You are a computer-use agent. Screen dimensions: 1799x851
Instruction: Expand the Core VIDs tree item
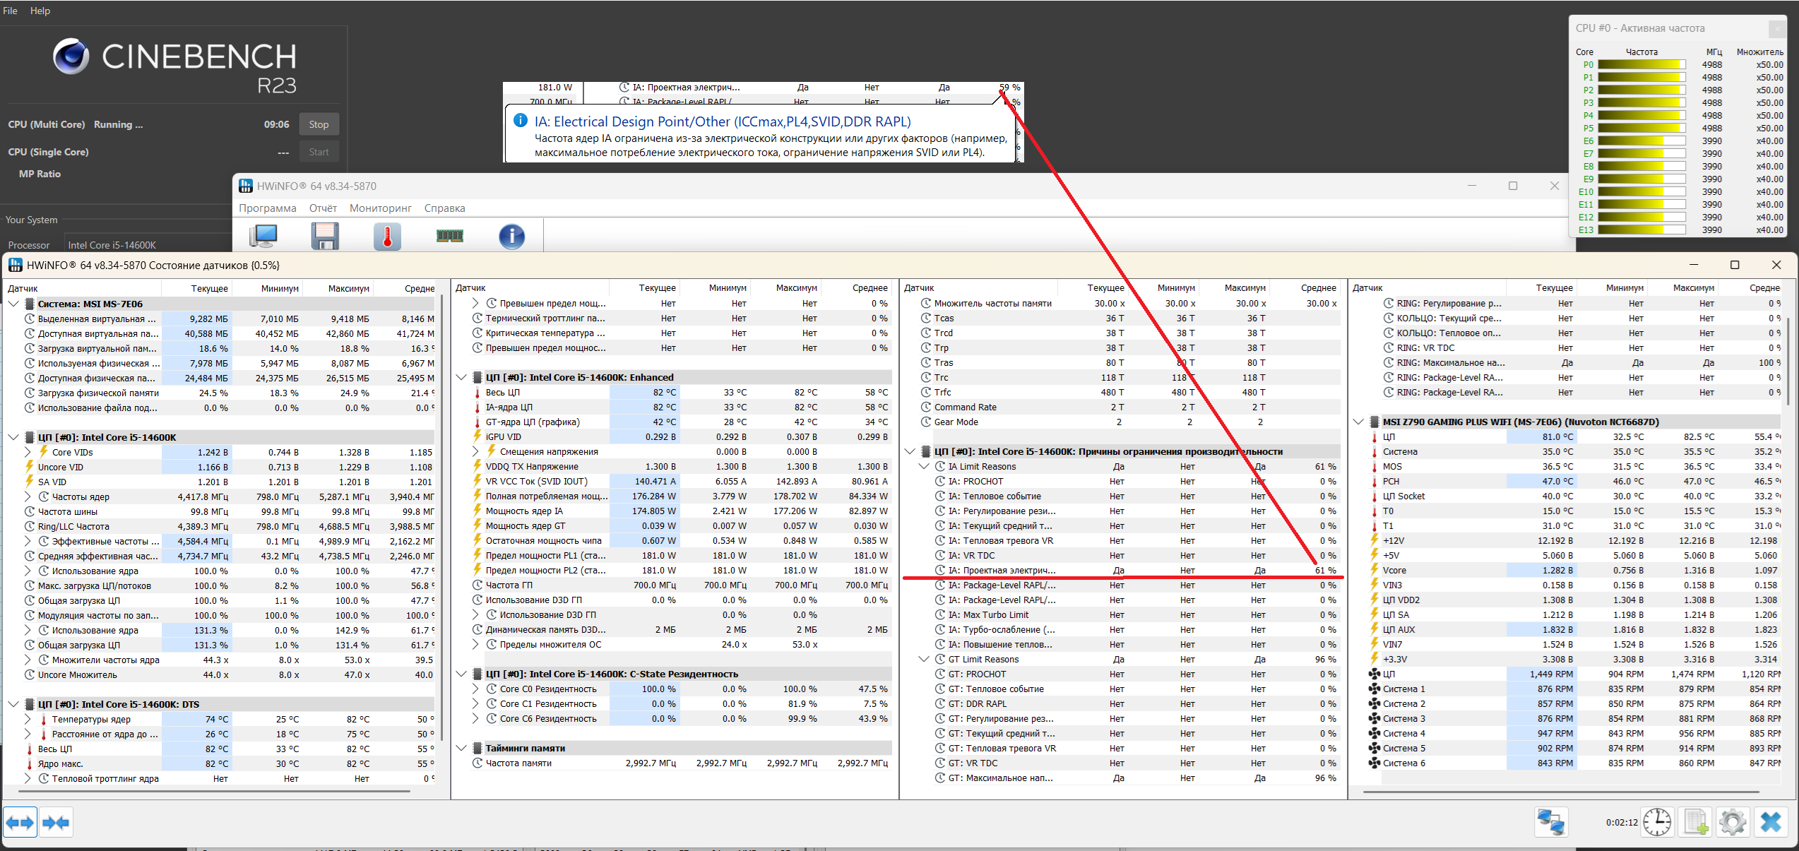pyautogui.click(x=28, y=452)
